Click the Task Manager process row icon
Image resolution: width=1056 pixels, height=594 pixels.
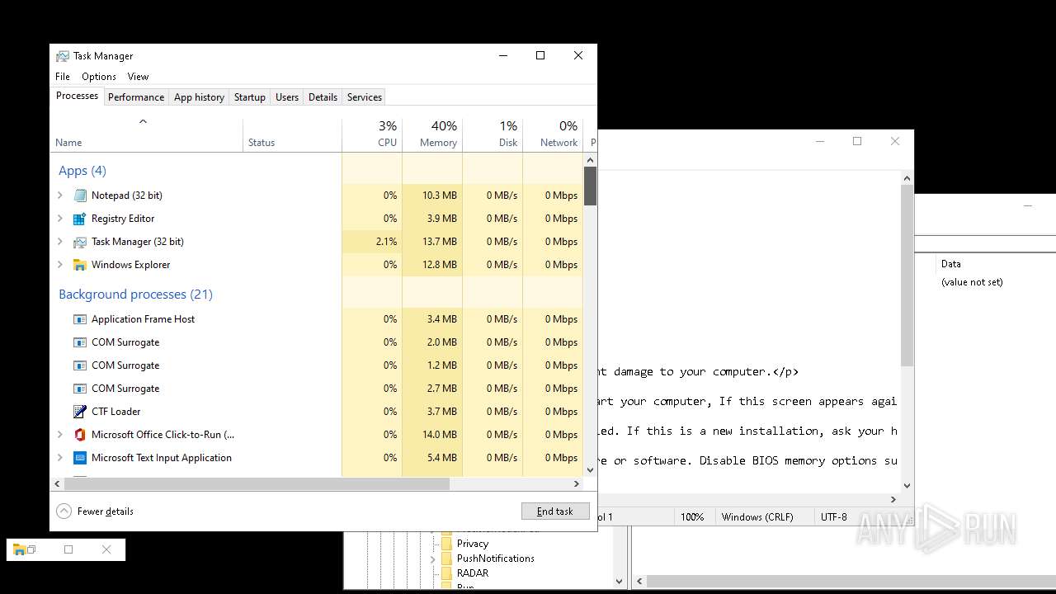click(80, 242)
